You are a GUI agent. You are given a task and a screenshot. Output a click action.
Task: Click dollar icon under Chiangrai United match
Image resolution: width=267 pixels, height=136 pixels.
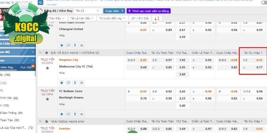pos(75,45)
